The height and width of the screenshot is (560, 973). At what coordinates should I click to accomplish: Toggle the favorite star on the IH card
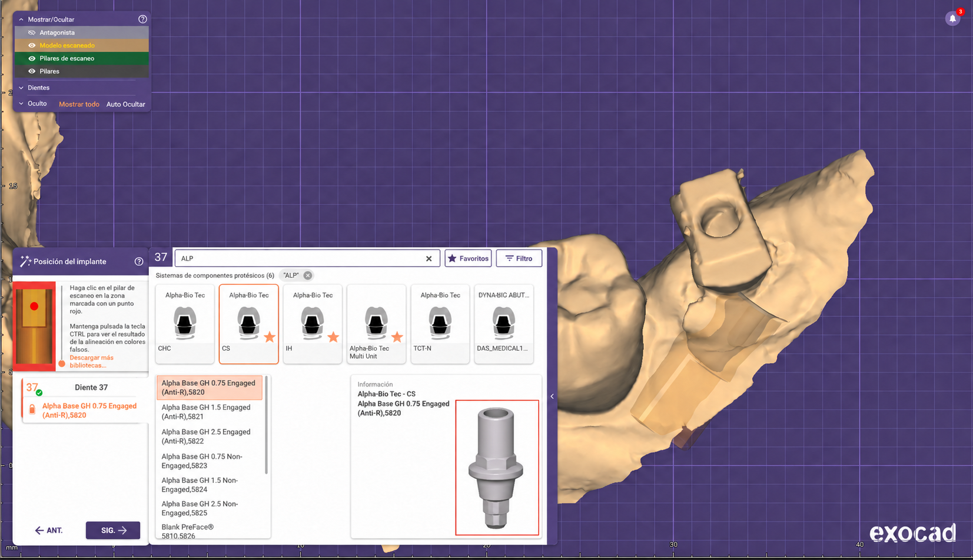pyautogui.click(x=333, y=337)
